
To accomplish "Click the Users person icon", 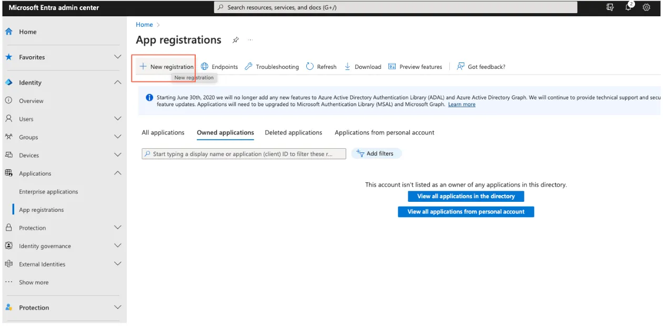I will click(x=8, y=119).
